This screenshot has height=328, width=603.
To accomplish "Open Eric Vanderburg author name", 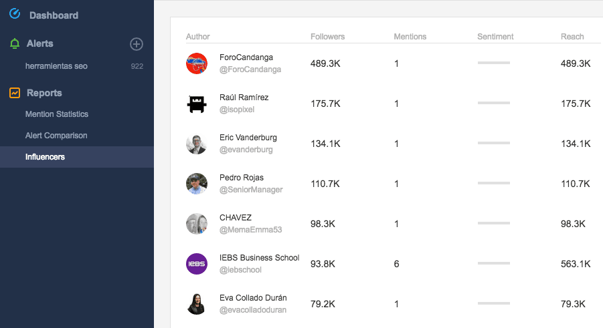I will 248,138.
